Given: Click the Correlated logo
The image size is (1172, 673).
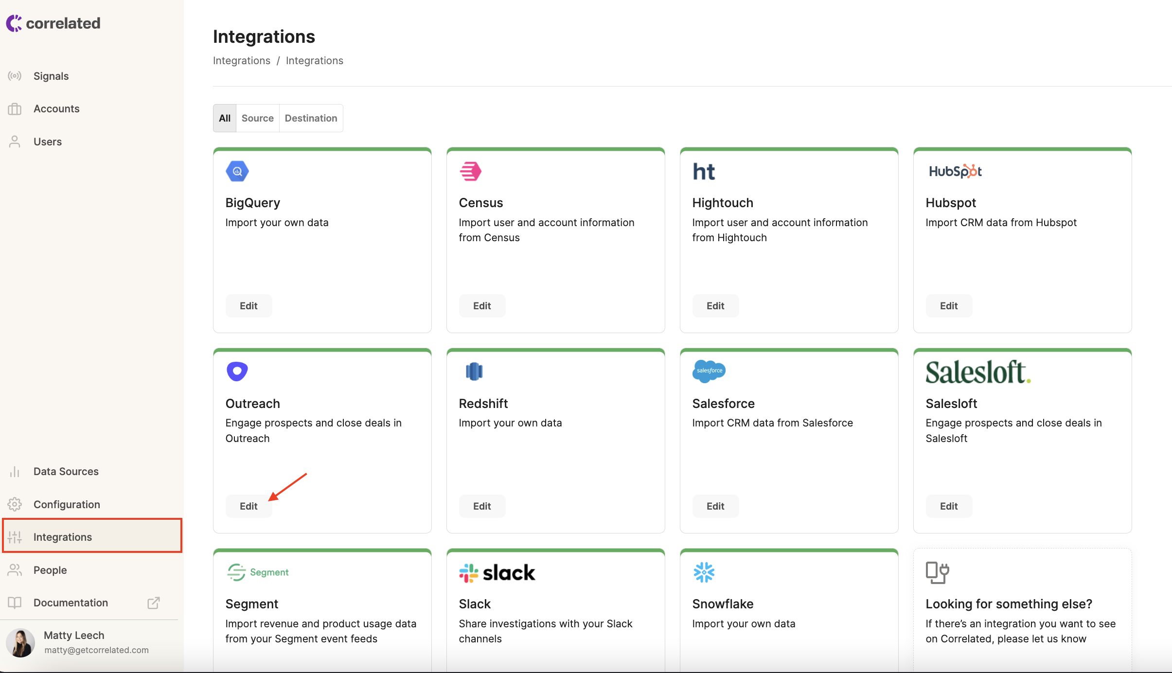Looking at the screenshot, I should (53, 23).
